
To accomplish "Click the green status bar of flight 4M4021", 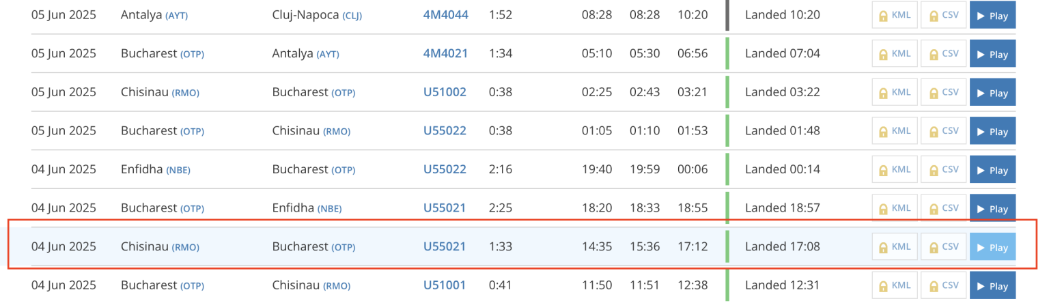I will 727,53.
